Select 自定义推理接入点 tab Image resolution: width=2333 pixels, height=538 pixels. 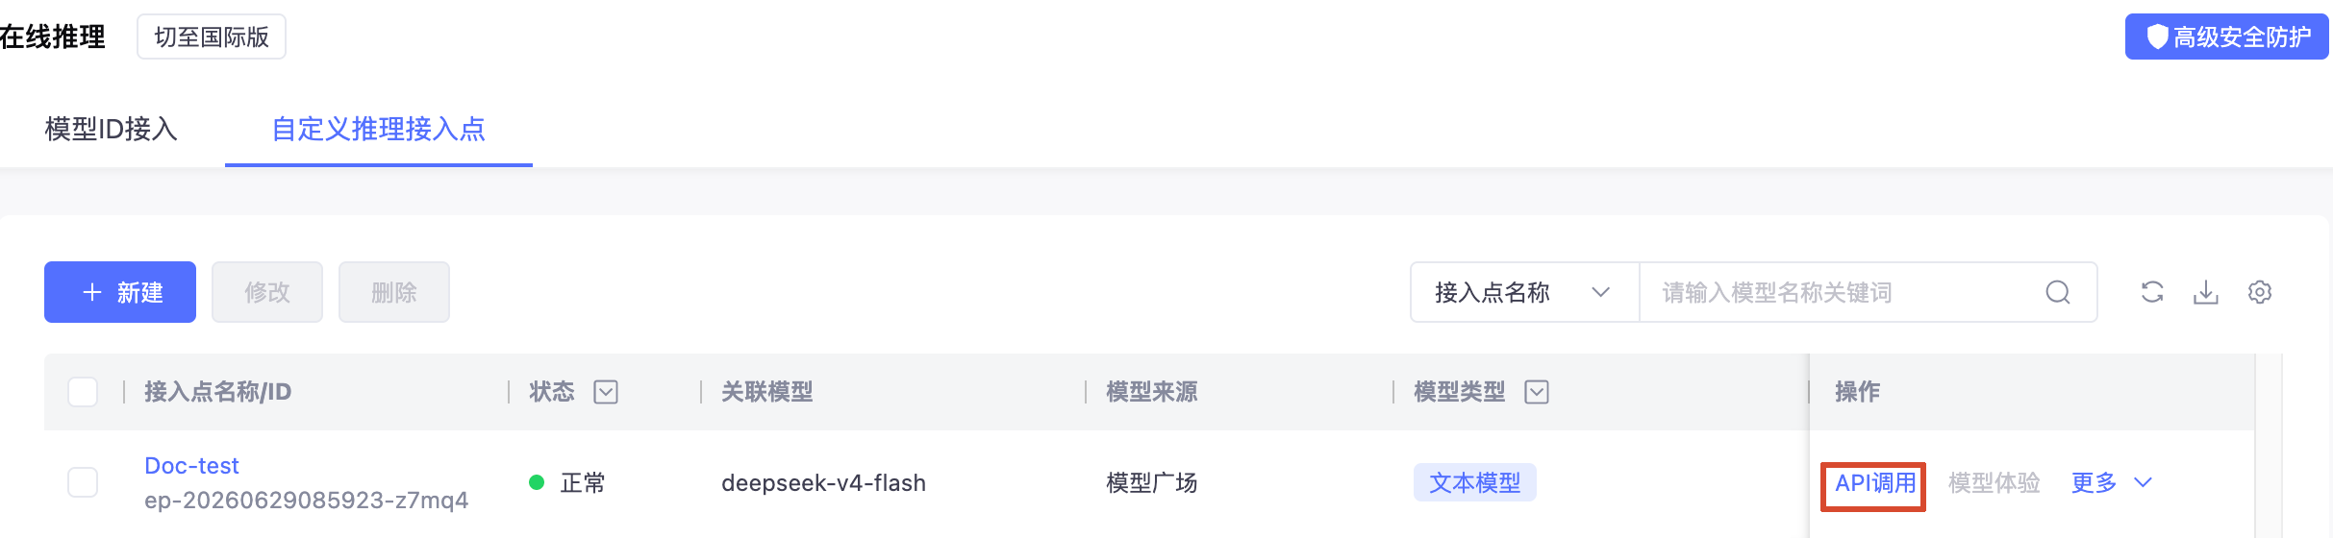point(379,129)
